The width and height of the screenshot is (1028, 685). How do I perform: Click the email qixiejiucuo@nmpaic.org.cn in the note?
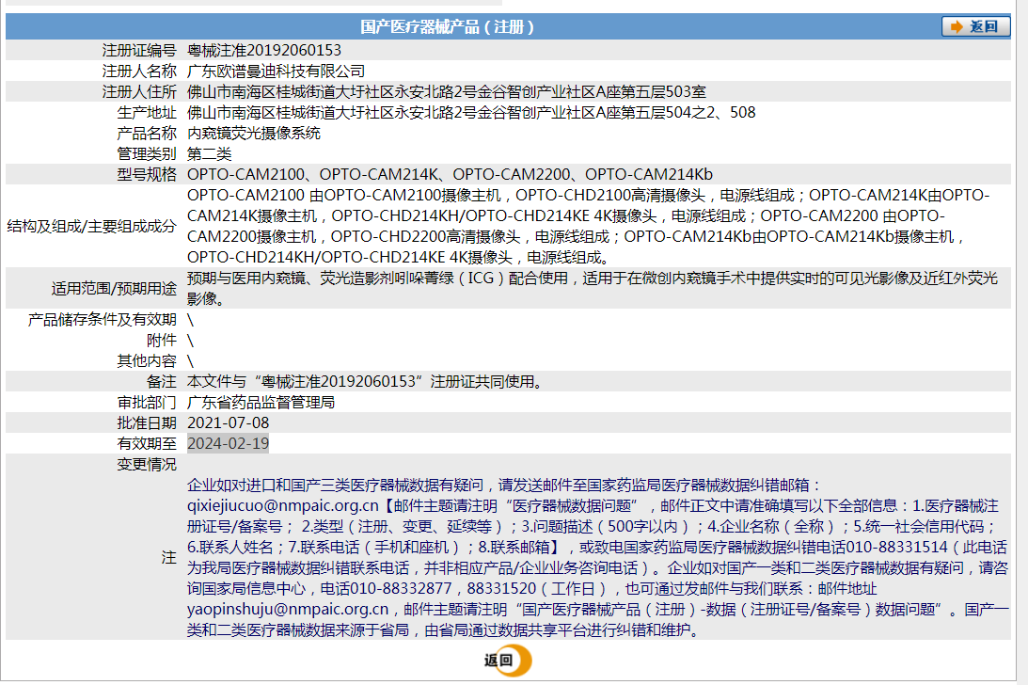click(x=282, y=506)
